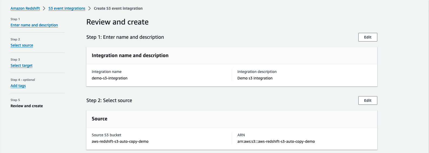Navigate to the Select target step

21,65
